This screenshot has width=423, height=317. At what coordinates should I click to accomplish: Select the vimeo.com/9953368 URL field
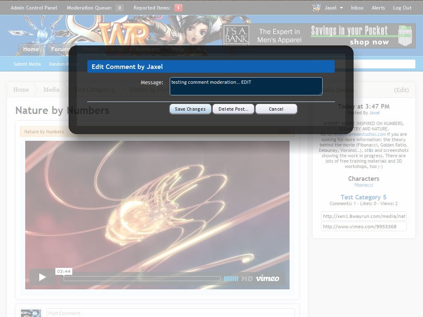[364, 227]
